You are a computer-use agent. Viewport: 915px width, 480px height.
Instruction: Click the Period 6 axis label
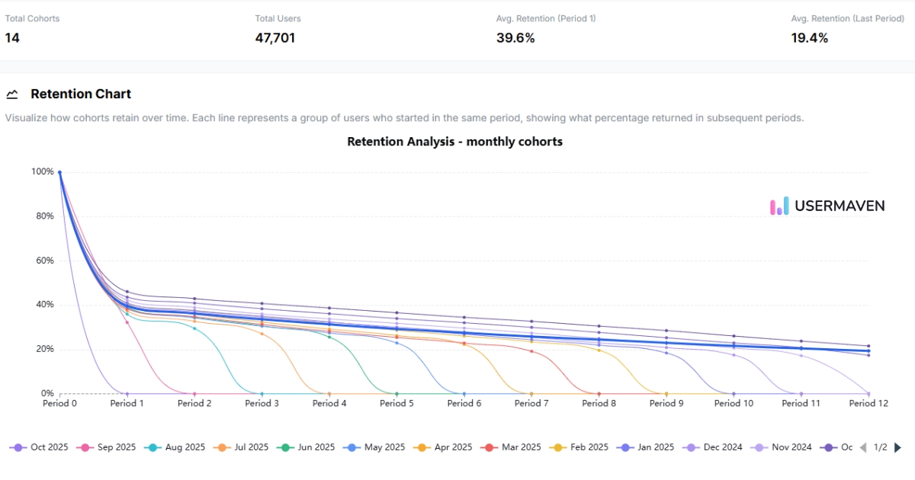(464, 403)
